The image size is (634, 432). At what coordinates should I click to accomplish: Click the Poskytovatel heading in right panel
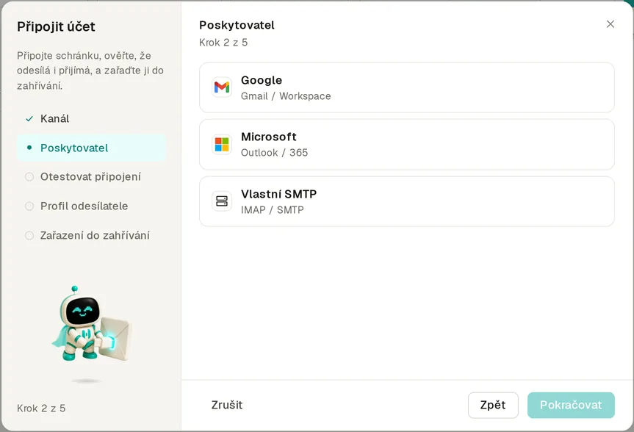click(237, 25)
